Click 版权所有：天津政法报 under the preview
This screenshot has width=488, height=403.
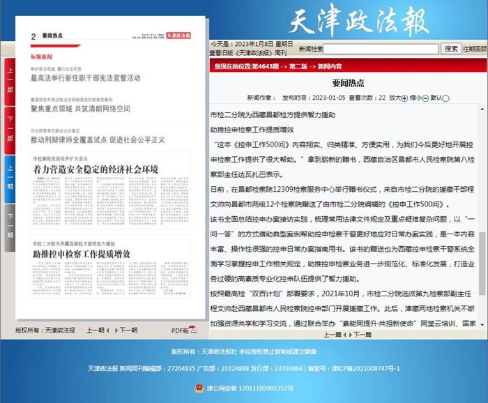[x=45, y=330]
